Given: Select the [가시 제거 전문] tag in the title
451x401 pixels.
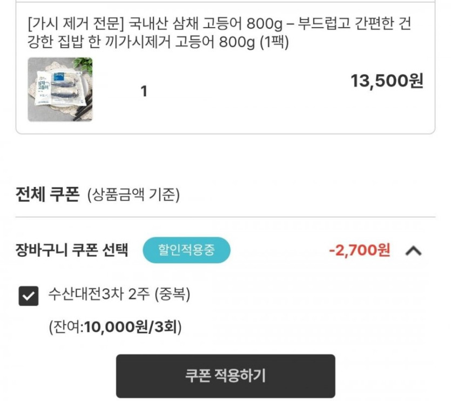Looking at the screenshot, I should [x=76, y=24].
